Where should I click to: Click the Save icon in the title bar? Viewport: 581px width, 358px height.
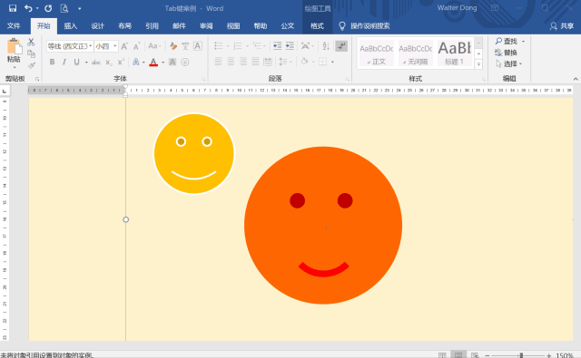(13, 8)
